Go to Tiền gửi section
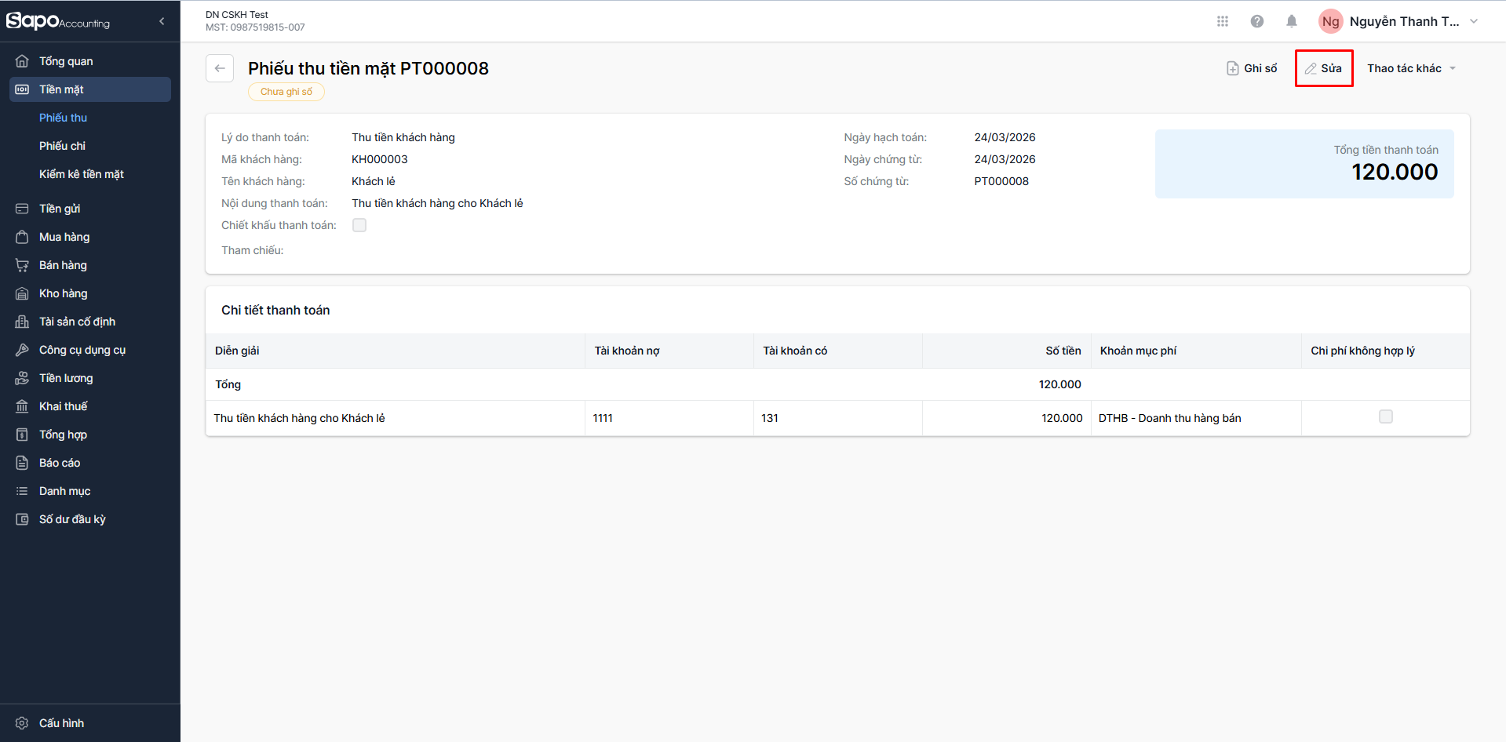1506x742 pixels. pos(60,209)
